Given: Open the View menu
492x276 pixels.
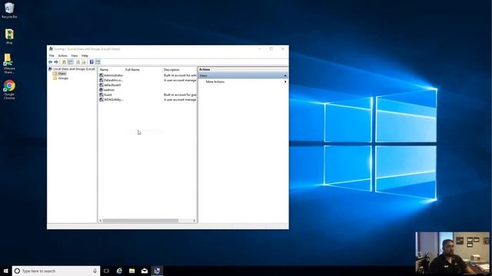Looking at the screenshot, I should coord(75,56).
